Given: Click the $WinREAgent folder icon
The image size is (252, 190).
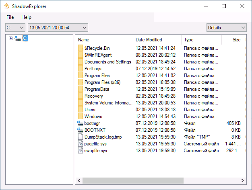Looking at the screenshot, I should pyautogui.click(x=81, y=55).
